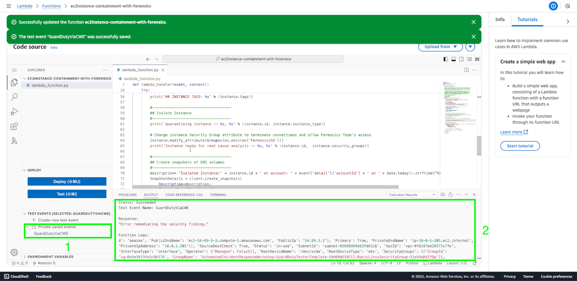This screenshot has height=281, width=577.
Task: Open the AWS console hamburger menu
Action: [x=9, y=6]
